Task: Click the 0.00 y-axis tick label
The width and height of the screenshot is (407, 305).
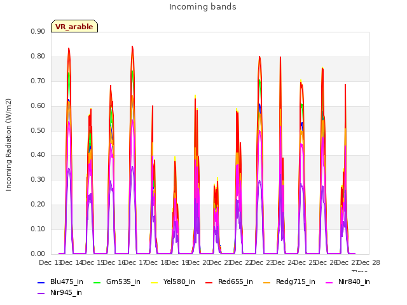Action: point(38,254)
